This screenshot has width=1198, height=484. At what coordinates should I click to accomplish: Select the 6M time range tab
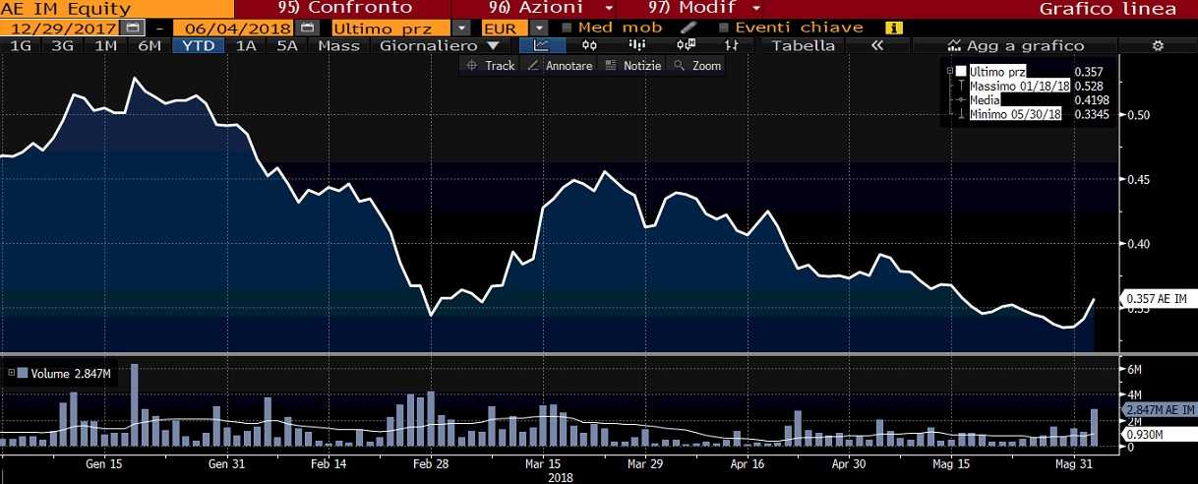150,45
